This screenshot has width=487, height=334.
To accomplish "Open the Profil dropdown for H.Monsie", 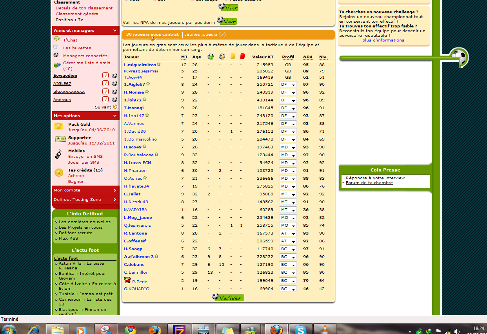I will (288, 92).
